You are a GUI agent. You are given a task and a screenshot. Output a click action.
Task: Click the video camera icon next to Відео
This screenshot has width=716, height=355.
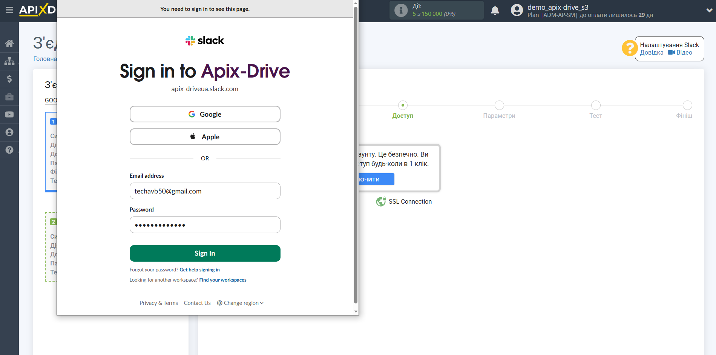[671, 53]
